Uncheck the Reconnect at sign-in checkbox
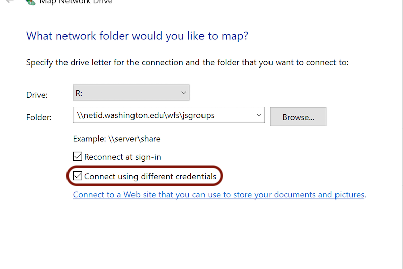This screenshot has height=269, width=403. click(78, 156)
